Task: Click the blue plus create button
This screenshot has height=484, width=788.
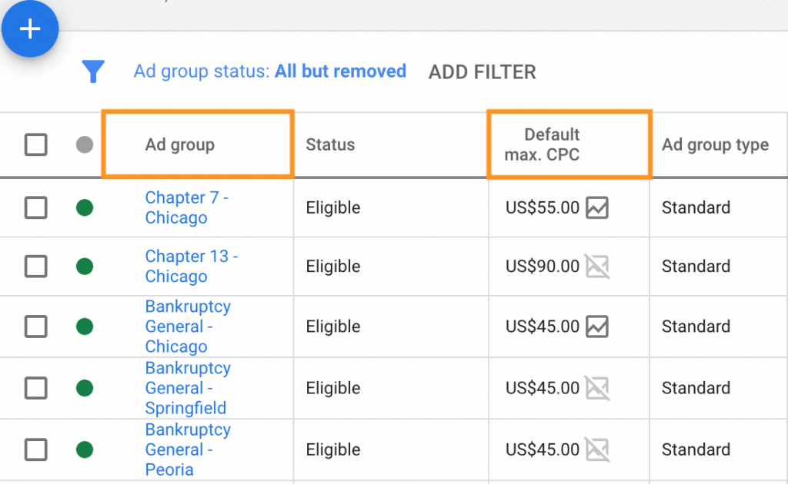Action: (30, 28)
